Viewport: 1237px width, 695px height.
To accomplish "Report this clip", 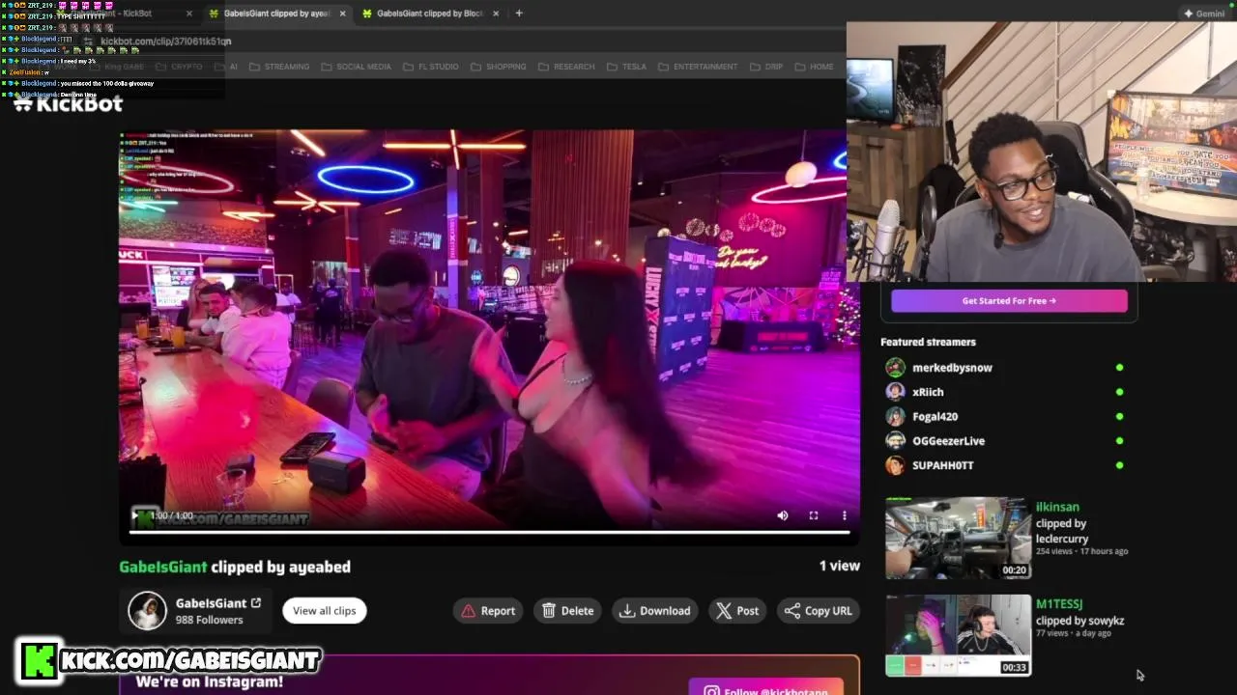I will 488,610.
